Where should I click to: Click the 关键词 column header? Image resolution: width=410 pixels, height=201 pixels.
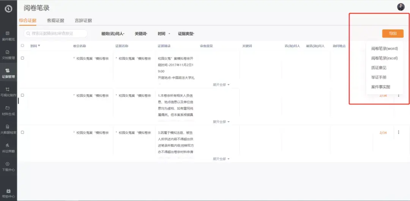click(x=247, y=46)
